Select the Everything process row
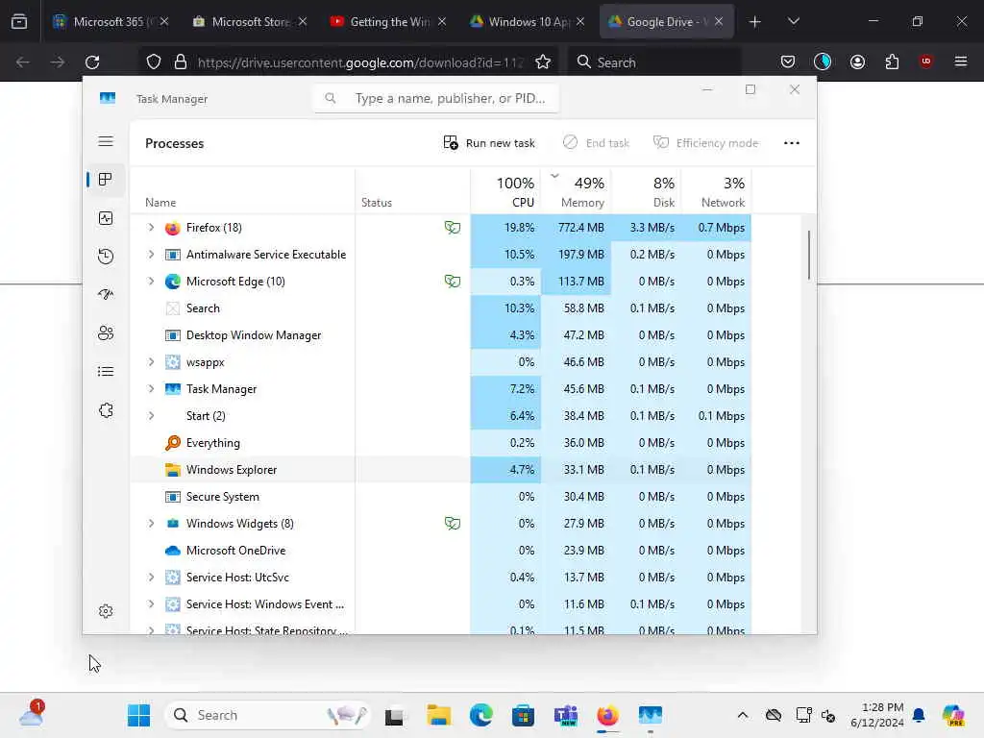Viewport: 984px width, 738px height. tap(440, 442)
